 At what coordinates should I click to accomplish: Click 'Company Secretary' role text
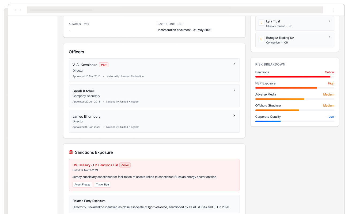(86, 96)
